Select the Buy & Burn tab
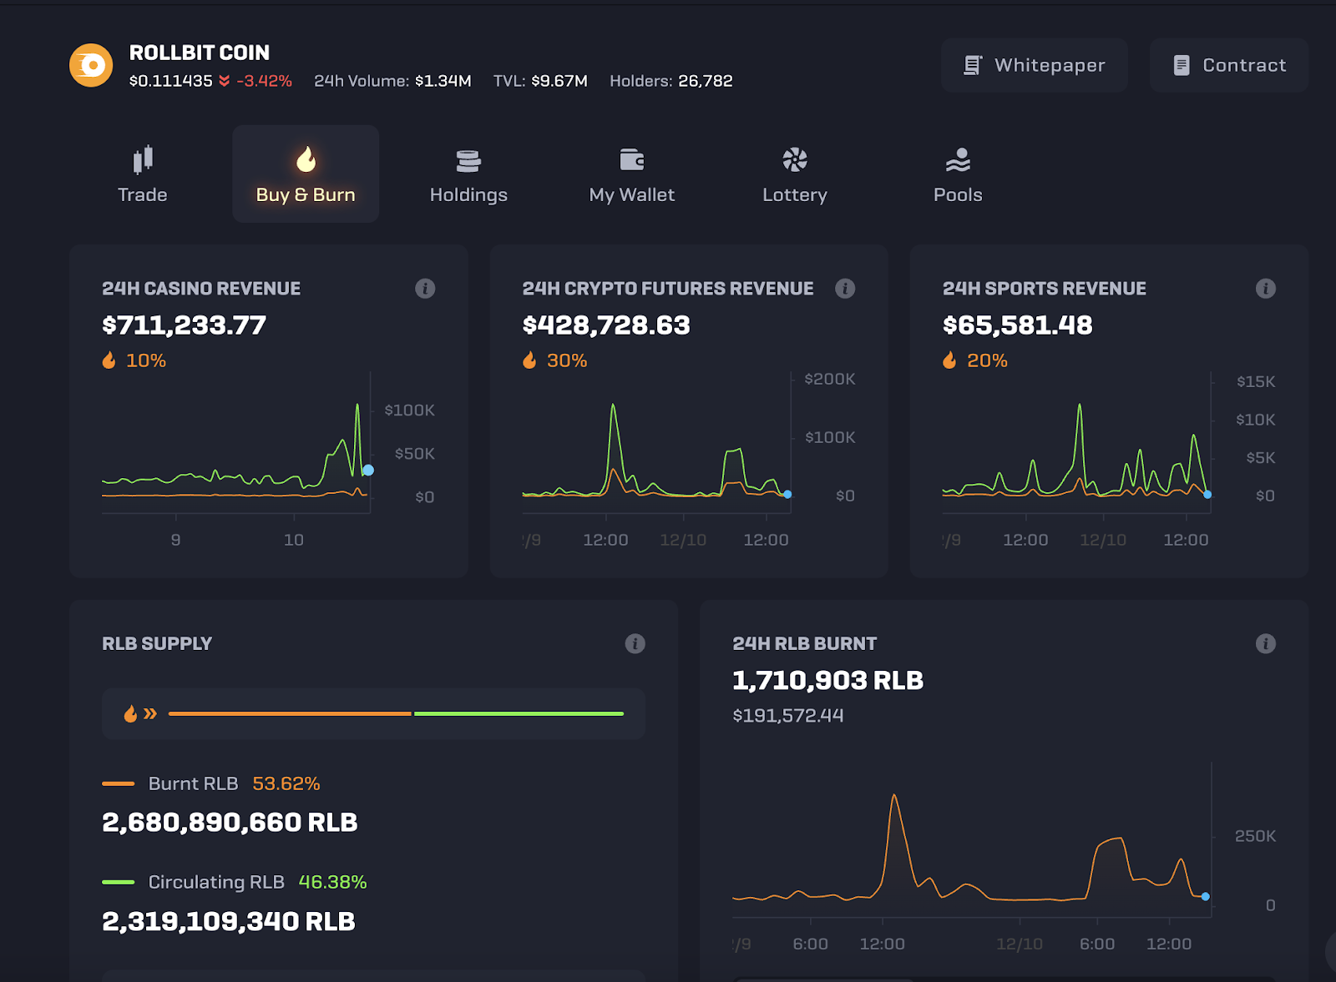Image resolution: width=1336 pixels, height=982 pixels. coord(306,174)
